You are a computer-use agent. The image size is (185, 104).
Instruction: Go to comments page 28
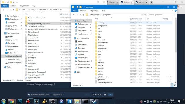tap(105, 94)
